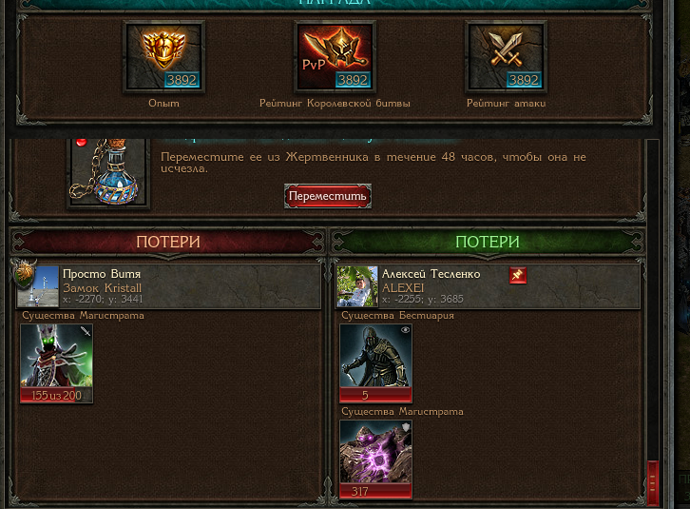
Task: Click the blue potion flask item icon
Action: click(x=108, y=174)
